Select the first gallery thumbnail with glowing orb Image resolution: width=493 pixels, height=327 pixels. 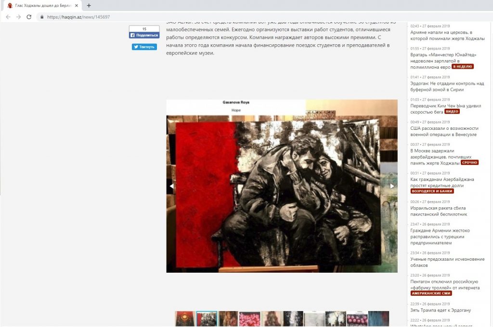point(185,319)
